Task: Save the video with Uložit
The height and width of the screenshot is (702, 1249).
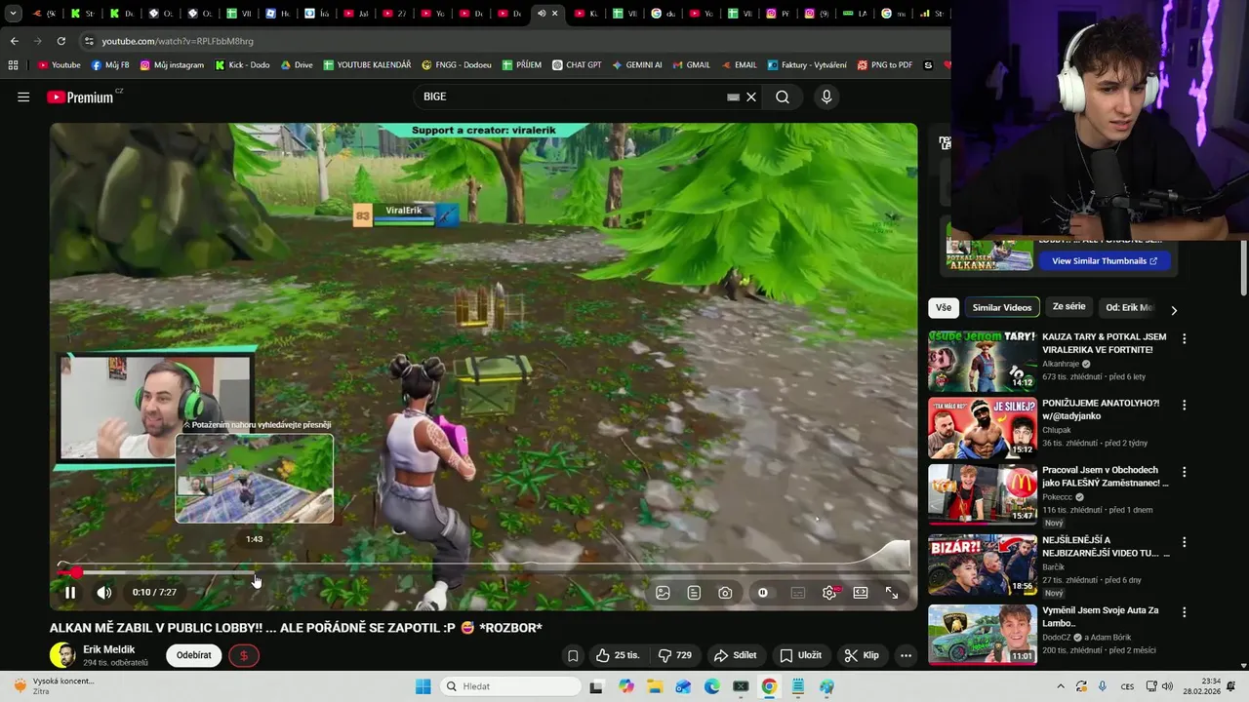Action: click(x=800, y=655)
